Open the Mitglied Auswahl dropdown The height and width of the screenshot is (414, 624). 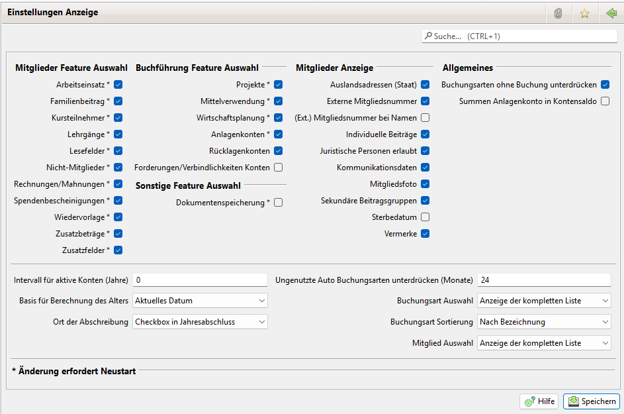(x=543, y=343)
